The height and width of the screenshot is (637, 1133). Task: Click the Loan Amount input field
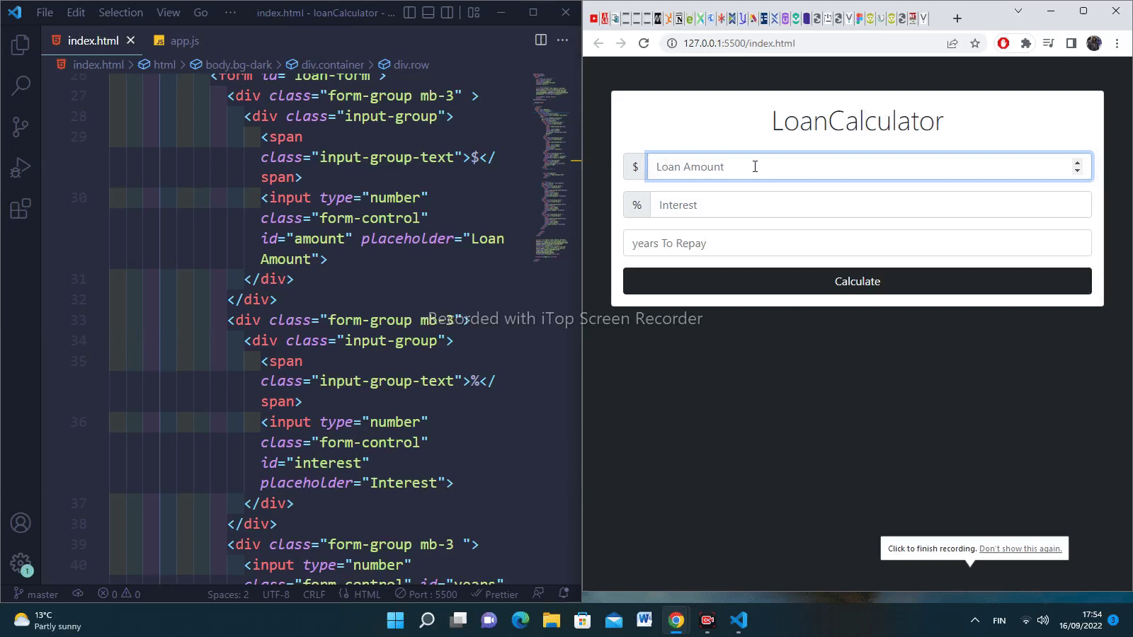(869, 167)
